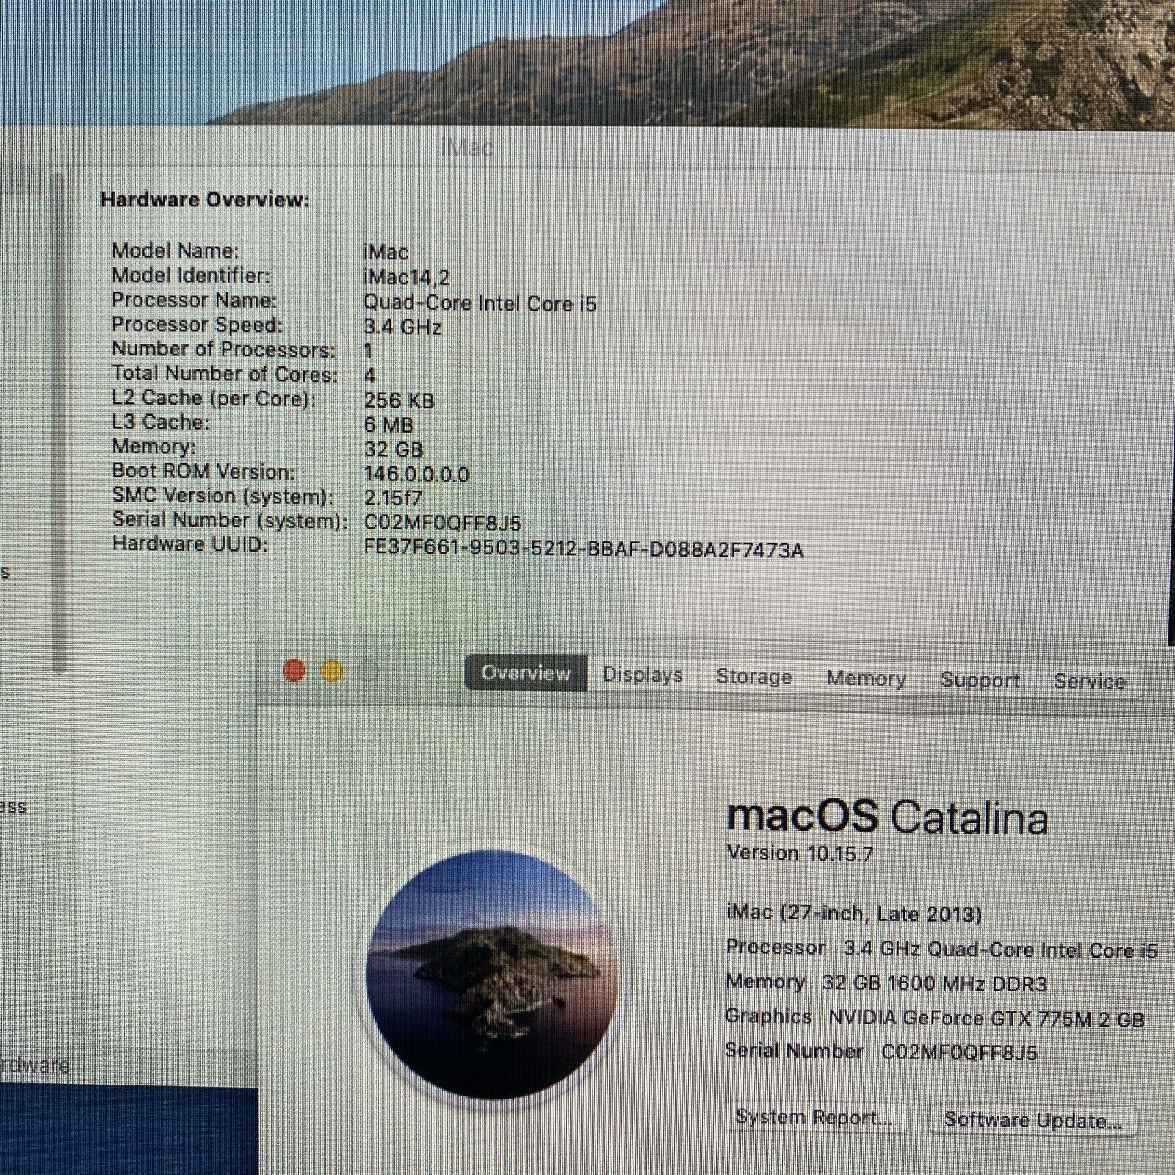
Task: Open the Storage tab
Action: pyautogui.click(x=754, y=676)
